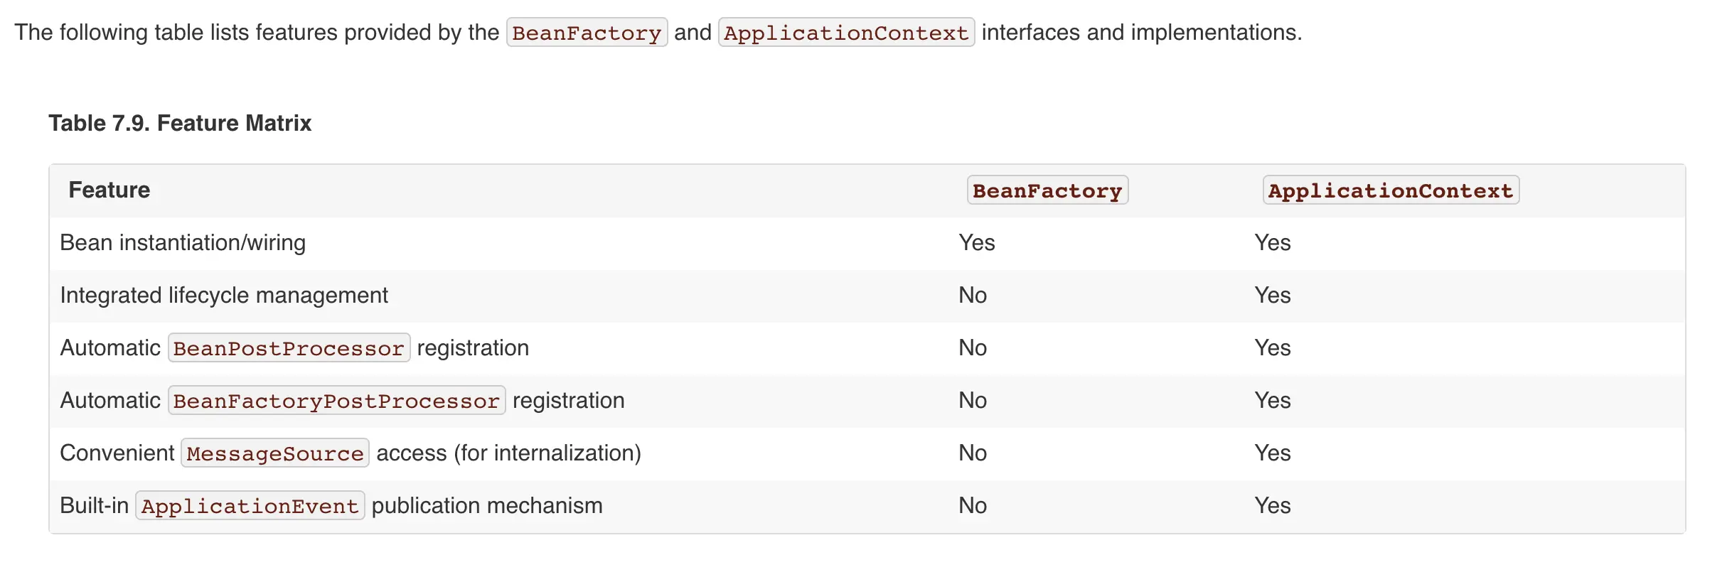The image size is (1732, 577).
Task: Click BeanFactory No for Integrated lifecycle management
Action: point(973,296)
